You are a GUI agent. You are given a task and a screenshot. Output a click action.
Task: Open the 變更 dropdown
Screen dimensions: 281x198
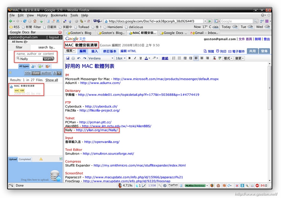pos(239,58)
